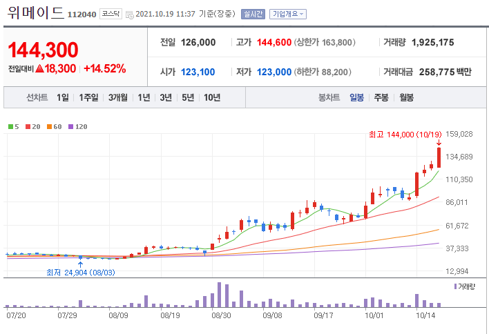Screen dimensions: 489x334
Task: Click the 최고 144,000 (10/19) label
Action: pyautogui.click(x=405, y=135)
